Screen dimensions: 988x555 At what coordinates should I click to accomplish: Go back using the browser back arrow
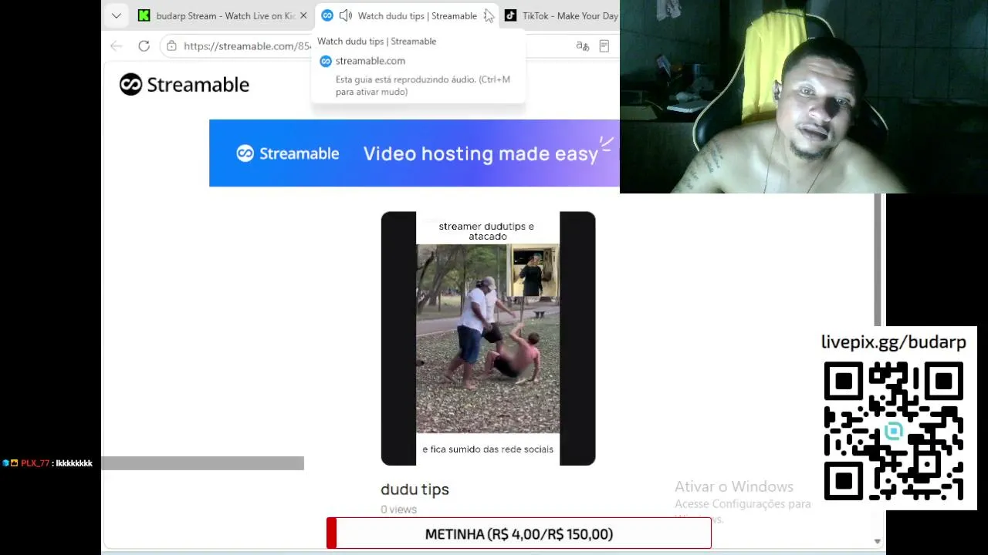pyautogui.click(x=116, y=46)
